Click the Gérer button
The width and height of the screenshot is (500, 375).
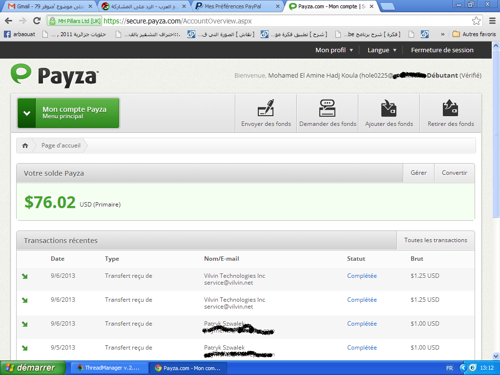[x=418, y=173]
